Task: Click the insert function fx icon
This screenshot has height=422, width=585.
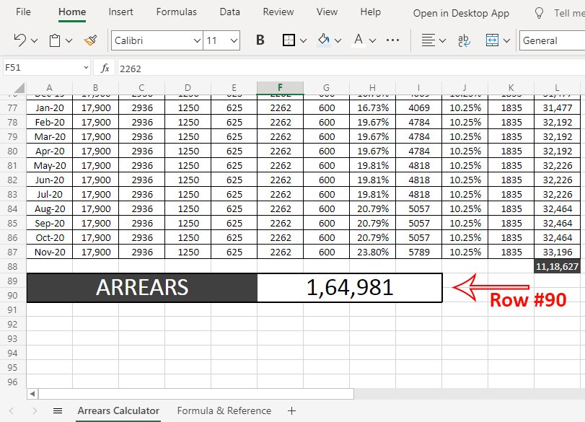Action: click(105, 68)
